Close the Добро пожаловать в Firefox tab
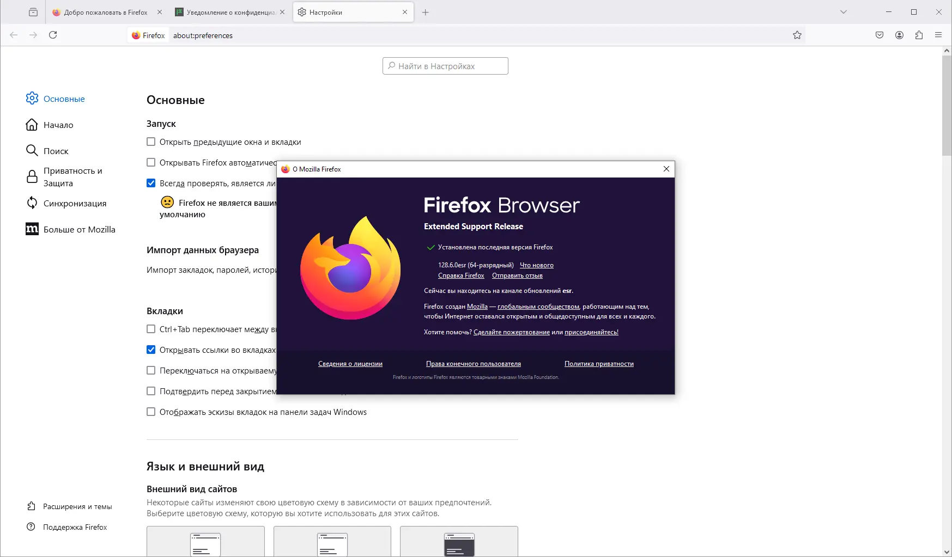 coord(160,12)
